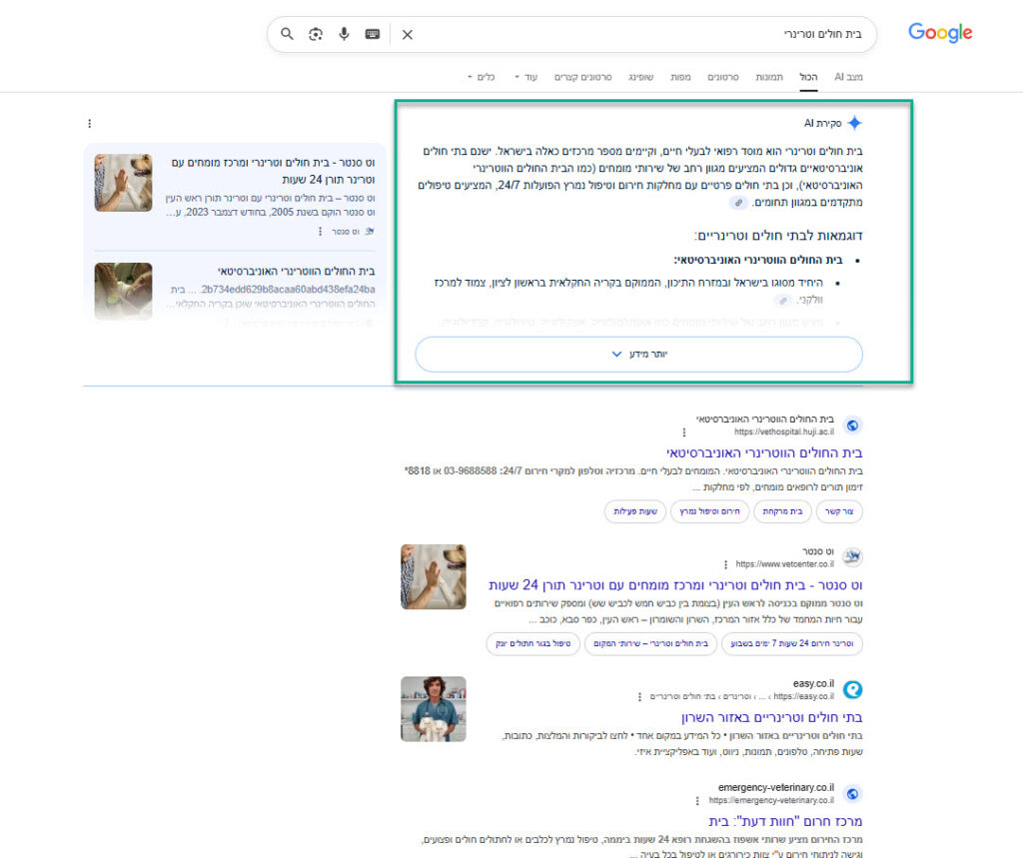Click the vetcenter.co.il result favicon
The width and height of the screenshot is (1023, 858).
852,556
